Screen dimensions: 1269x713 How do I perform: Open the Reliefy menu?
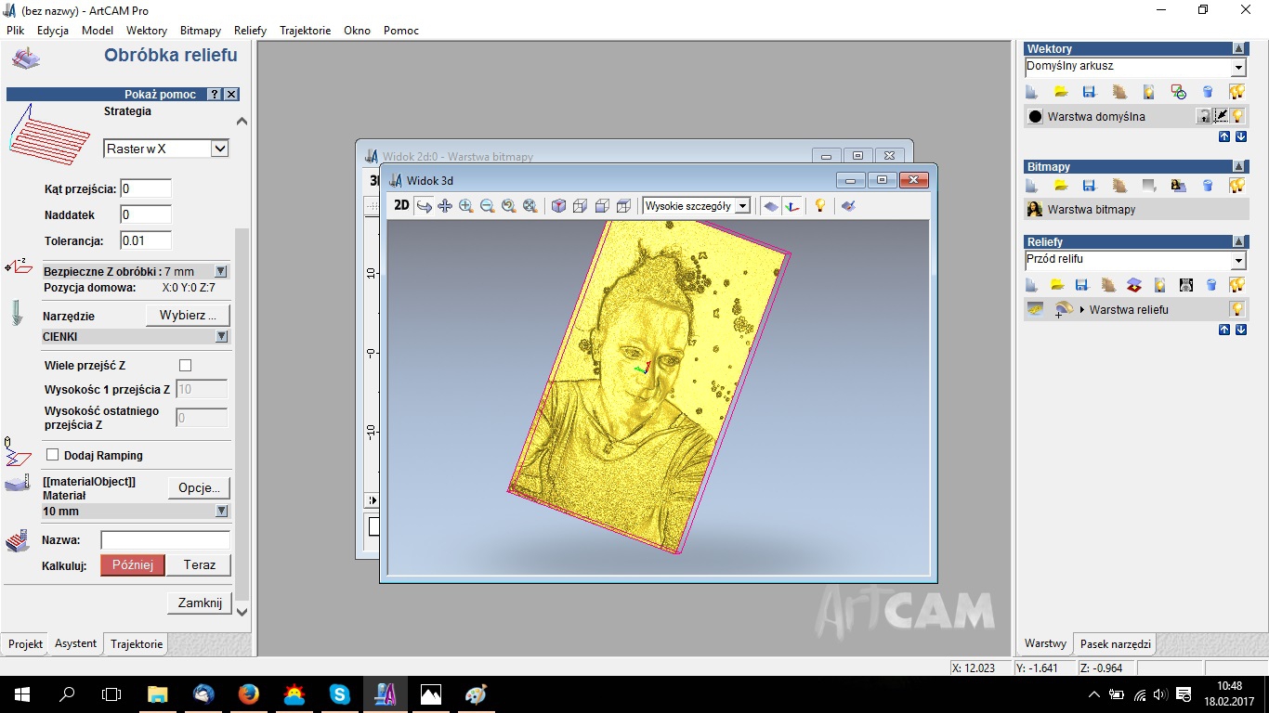tap(250, 31)
